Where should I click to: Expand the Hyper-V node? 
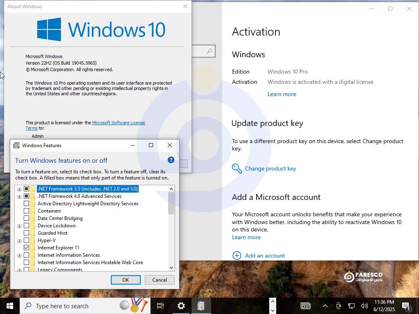[x=19, y=241]
